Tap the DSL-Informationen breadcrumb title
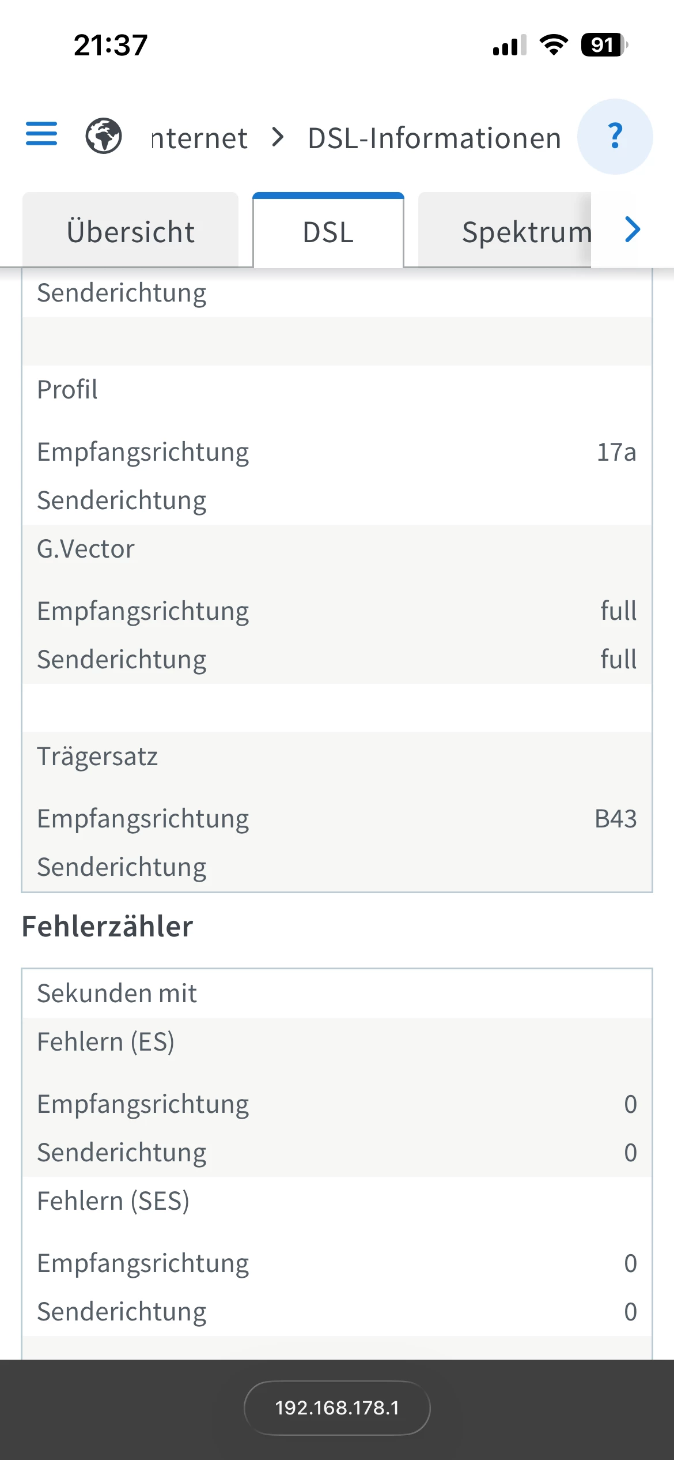The height and width of the screenshot is (1460, 674). coord(434,138)
